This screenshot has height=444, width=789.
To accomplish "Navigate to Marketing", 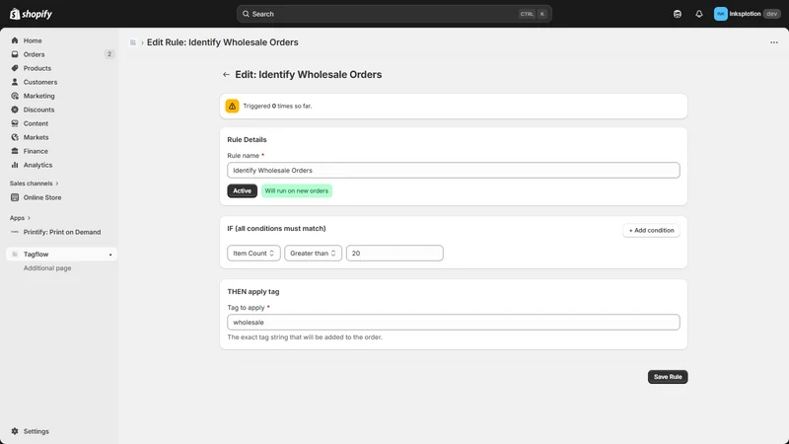I will coord(38,96).
